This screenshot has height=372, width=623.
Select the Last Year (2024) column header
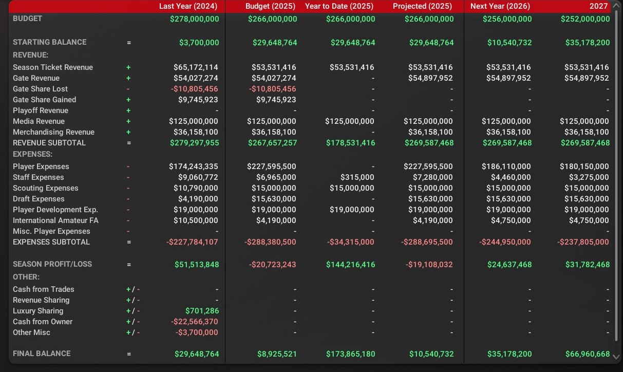point(188,7)
